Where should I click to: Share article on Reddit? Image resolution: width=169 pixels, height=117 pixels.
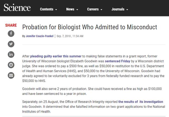pos(11,65)
